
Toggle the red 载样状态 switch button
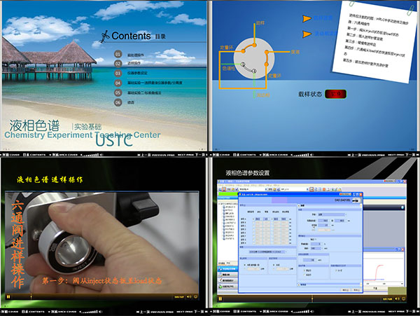point(336,93)
